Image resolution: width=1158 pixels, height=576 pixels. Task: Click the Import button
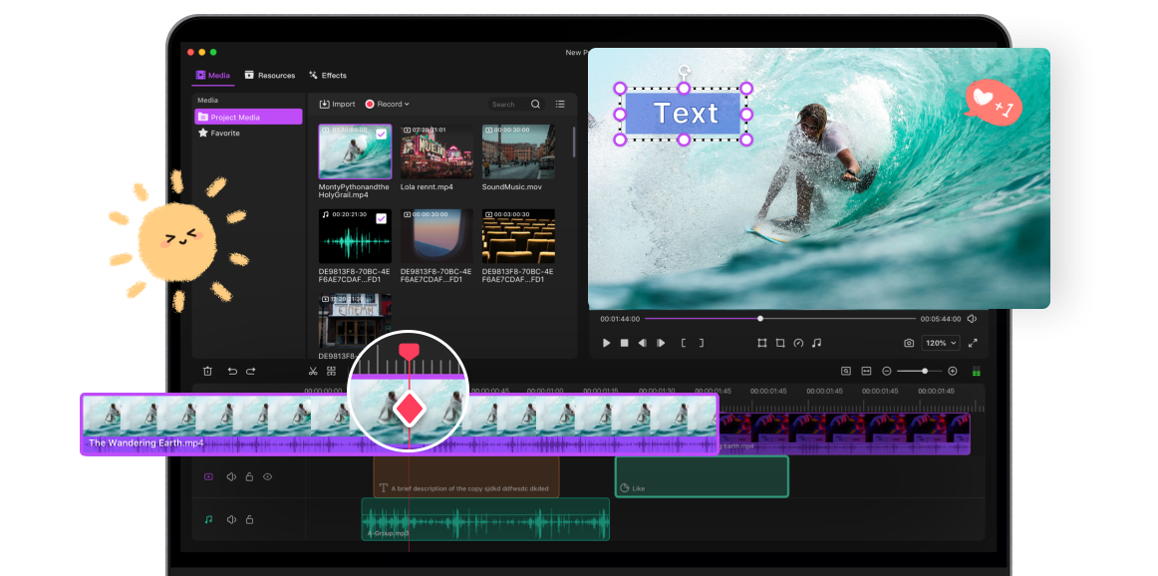pyautogui.click(x=339, y=104)
